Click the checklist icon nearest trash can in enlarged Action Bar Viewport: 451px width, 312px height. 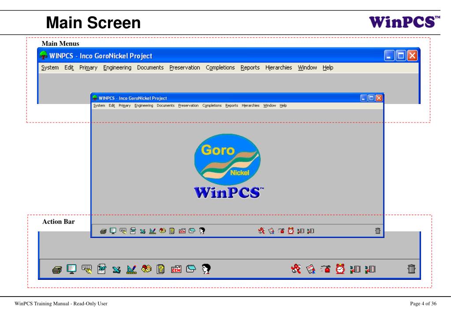(x=370, y=269)
